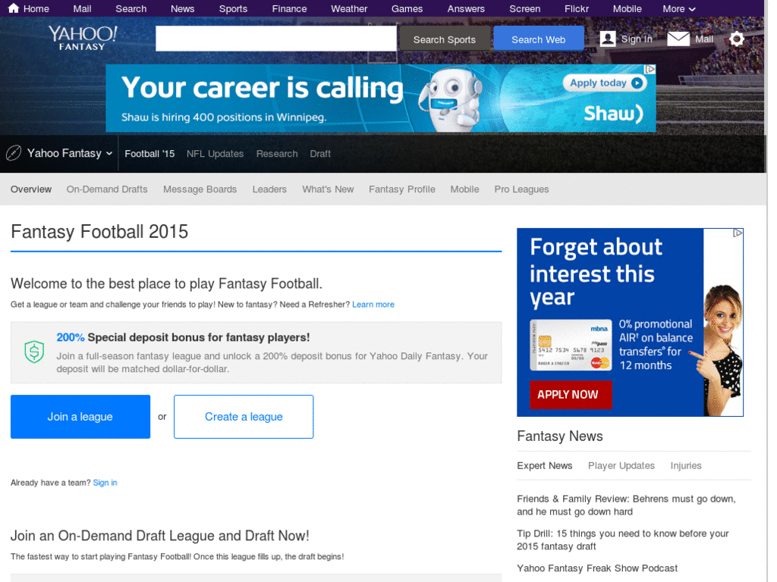
Task: Open Screen in the top navigation
Action: (525, 9)
